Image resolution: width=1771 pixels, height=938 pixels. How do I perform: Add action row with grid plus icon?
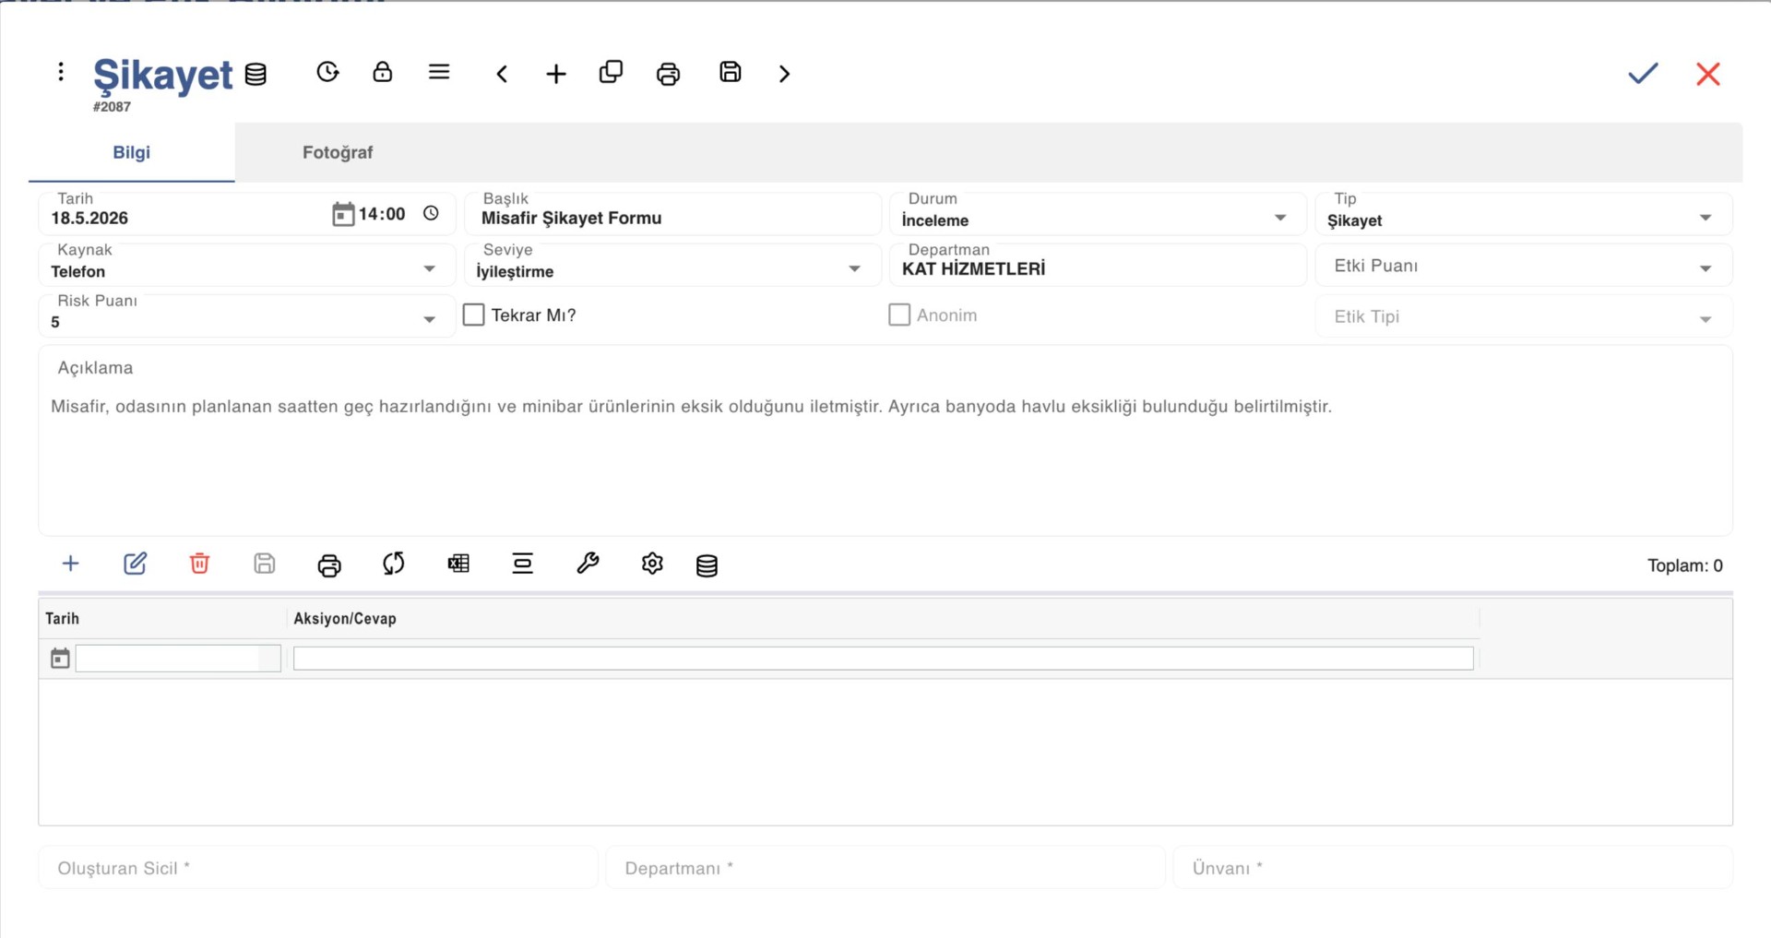(70, 564)
